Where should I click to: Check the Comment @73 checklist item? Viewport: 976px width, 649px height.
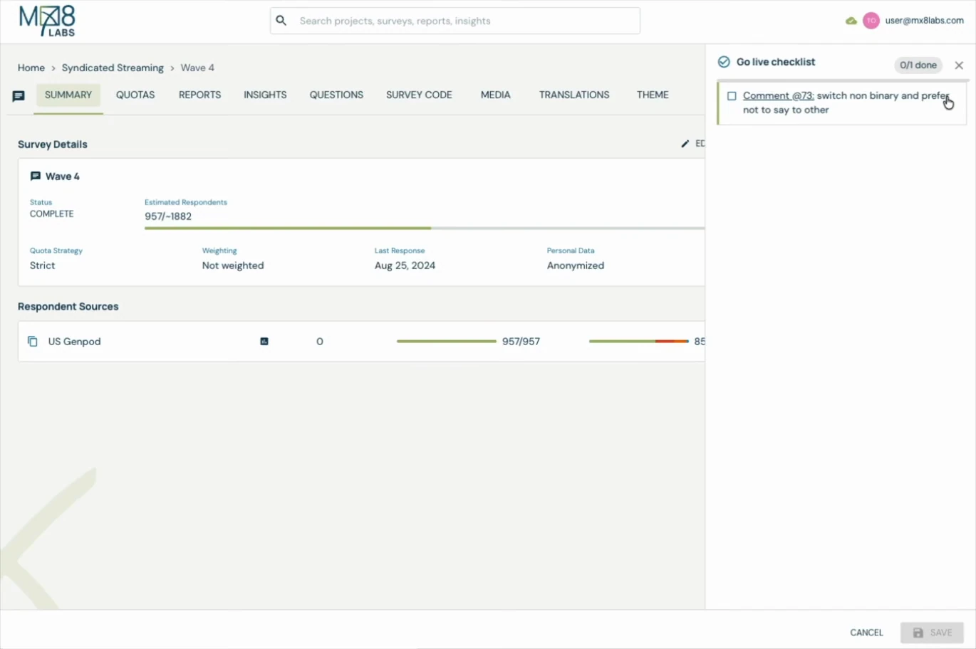point(732,96)
